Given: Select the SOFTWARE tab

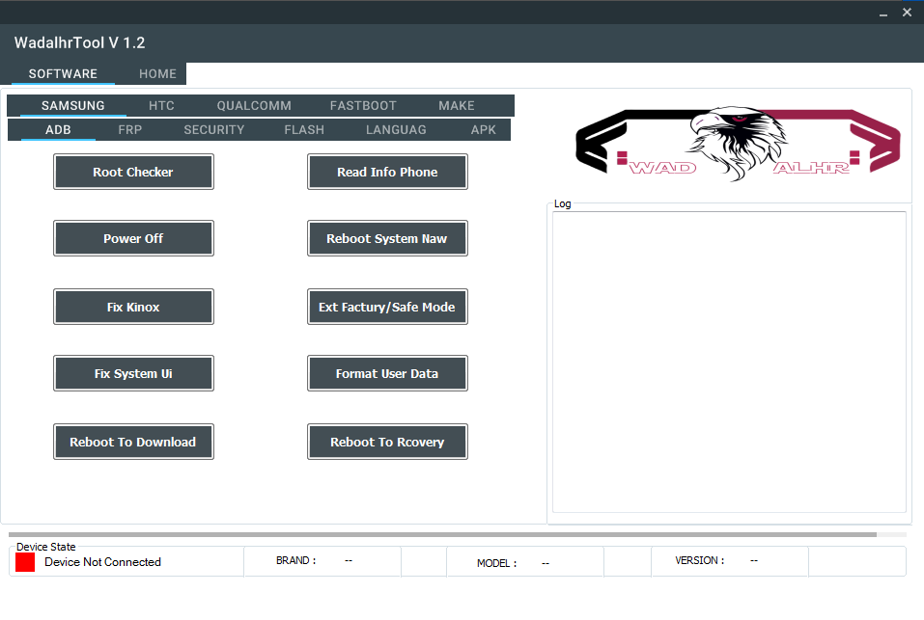Looking at the screenshot, I should point(63,74).
